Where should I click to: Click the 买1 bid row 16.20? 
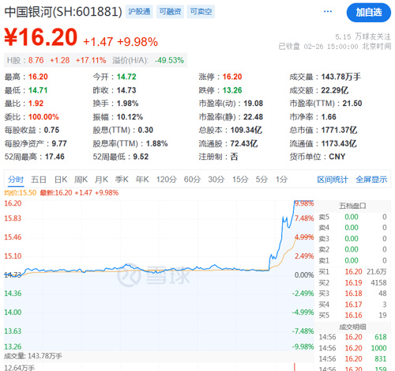[352, 271]
